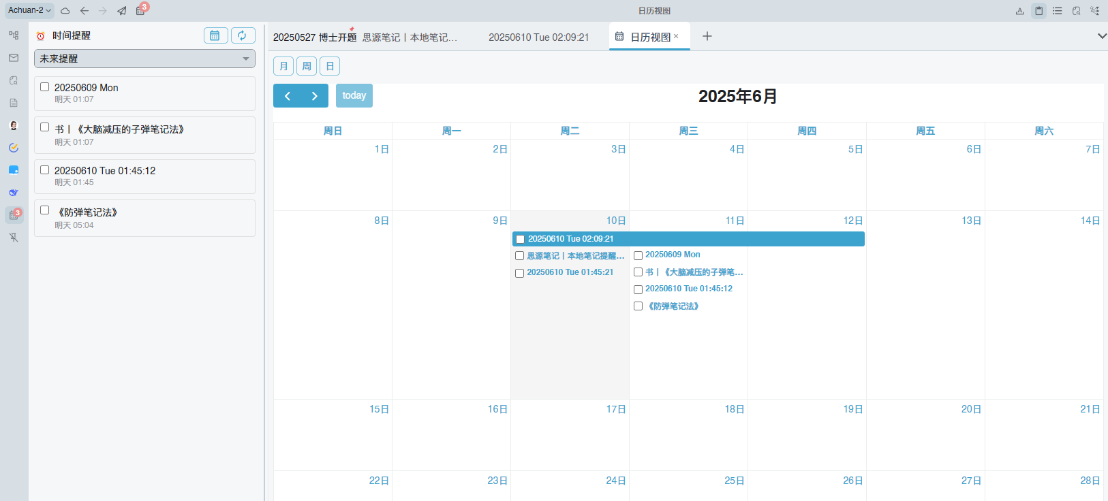The height and width of the screenshot is (501, 1108).
Task: Tick the 20250609 Mon calendar event checkbox
Action: 638,256
